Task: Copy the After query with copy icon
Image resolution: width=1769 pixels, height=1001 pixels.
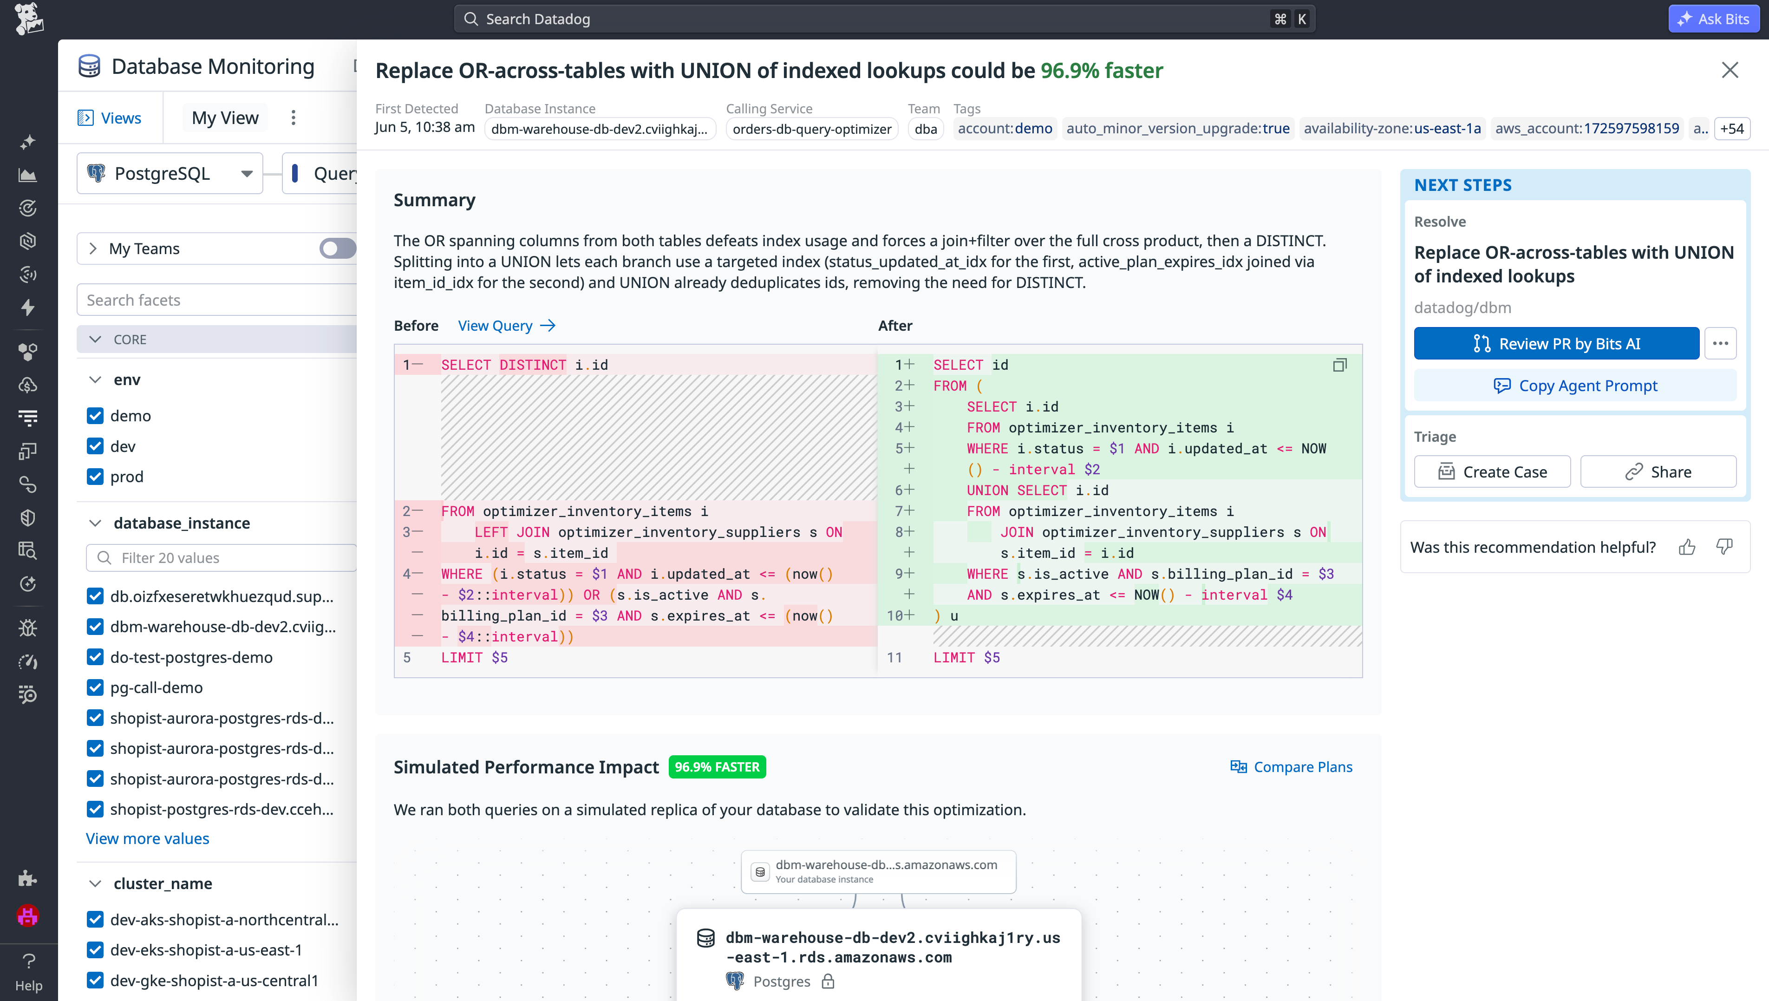Action: (x=1339, y=365)
